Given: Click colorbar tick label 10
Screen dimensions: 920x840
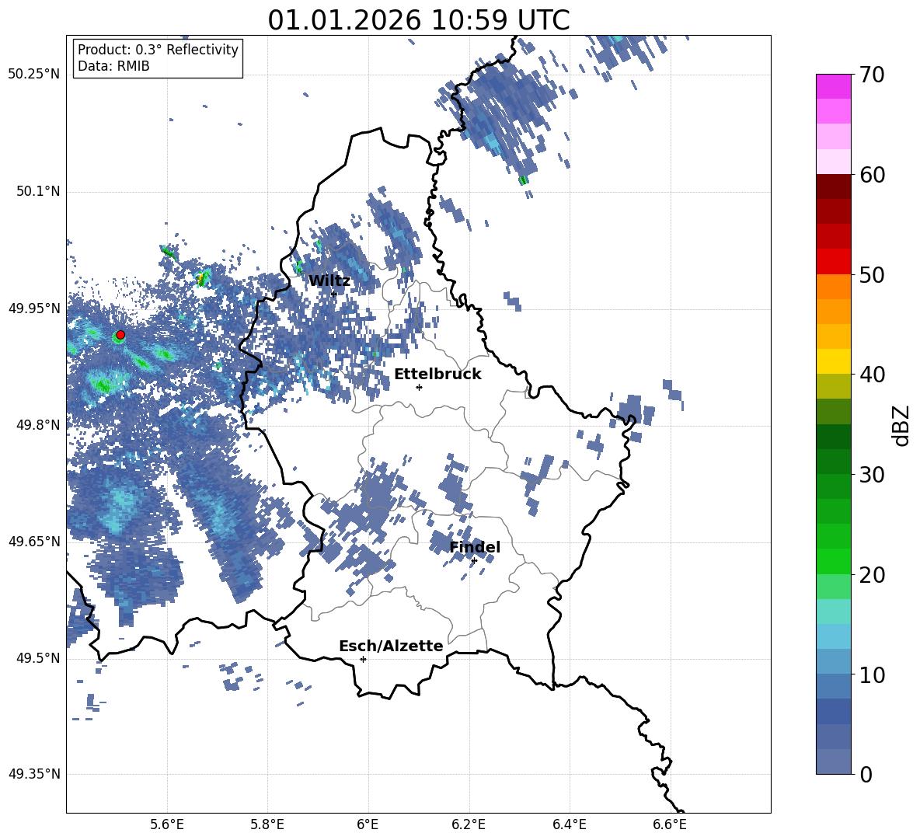Looking at the screenshot, I should point(873,674).
